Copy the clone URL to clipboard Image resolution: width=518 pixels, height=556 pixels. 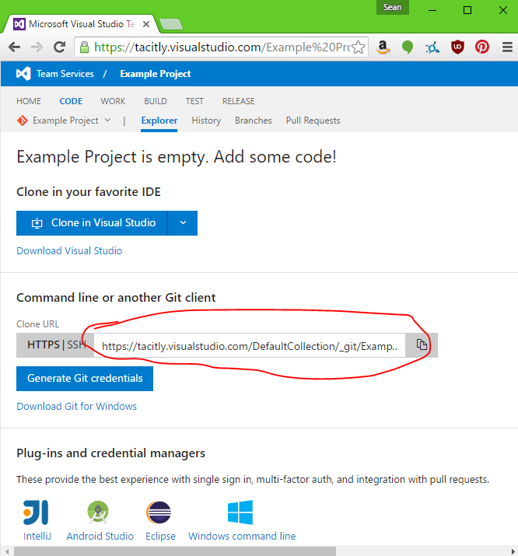point(422,345)
